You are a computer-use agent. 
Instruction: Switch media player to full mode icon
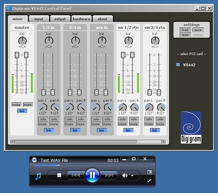(x=149, y=172)
